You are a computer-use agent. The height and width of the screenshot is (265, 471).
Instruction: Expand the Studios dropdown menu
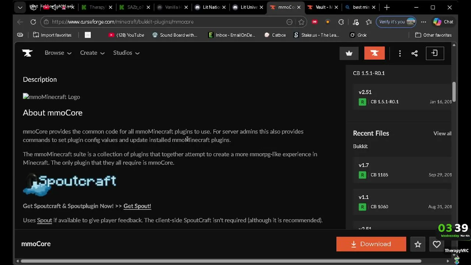pyautogui.click(x=126, y=53)
